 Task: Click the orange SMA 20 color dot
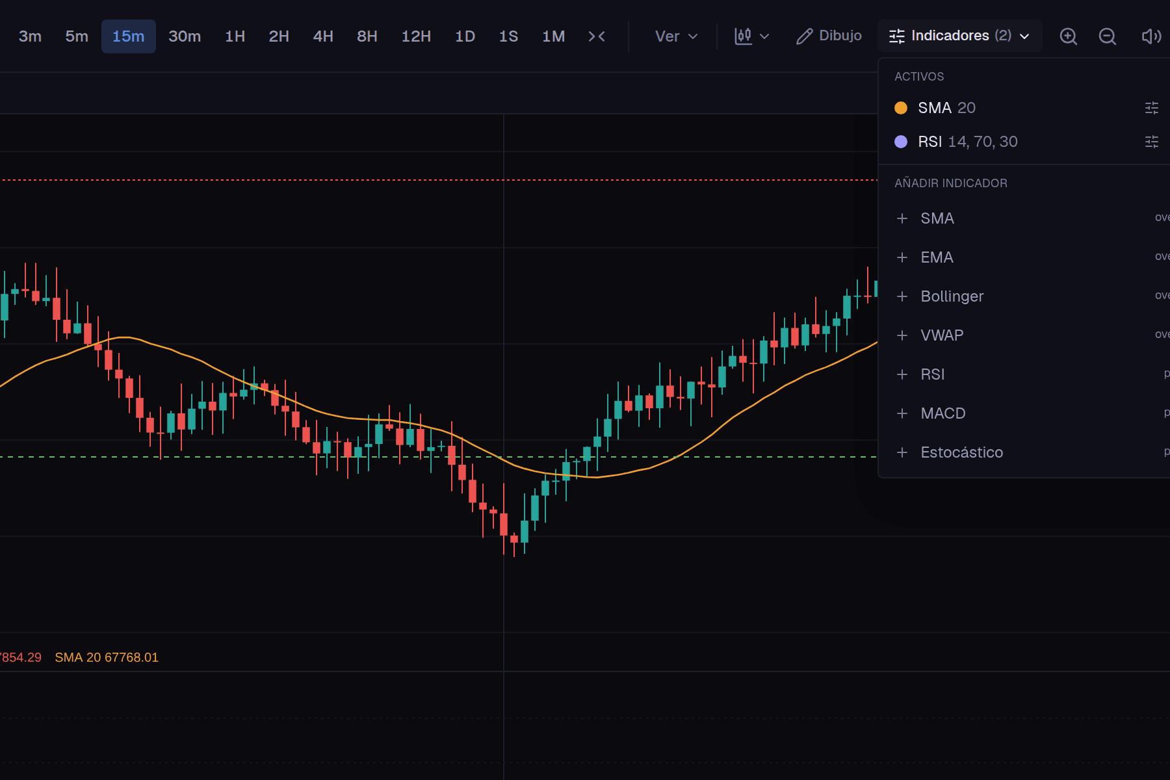point(901,108)
